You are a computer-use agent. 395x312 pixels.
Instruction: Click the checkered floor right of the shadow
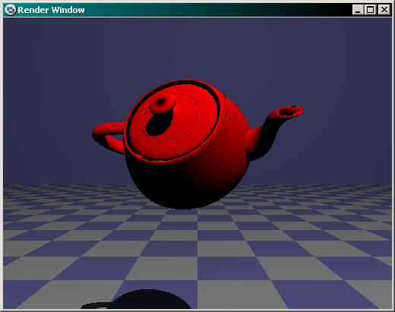pyautogui.click(x=279, y=291)
